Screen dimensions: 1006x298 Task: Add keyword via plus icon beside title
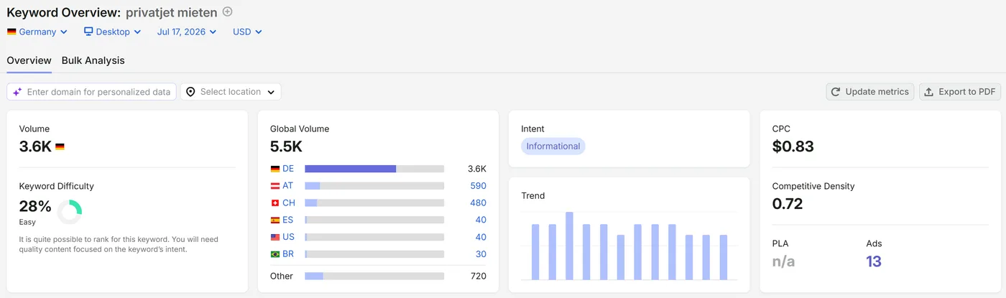click(x=228, y=11)
